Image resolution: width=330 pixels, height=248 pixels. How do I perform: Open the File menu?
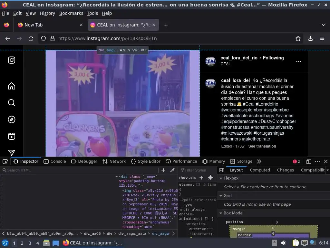point(5,13)
